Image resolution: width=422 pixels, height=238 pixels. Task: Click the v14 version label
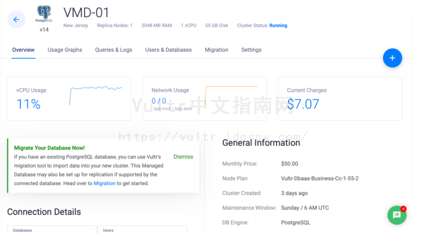[x=44, y=30]
